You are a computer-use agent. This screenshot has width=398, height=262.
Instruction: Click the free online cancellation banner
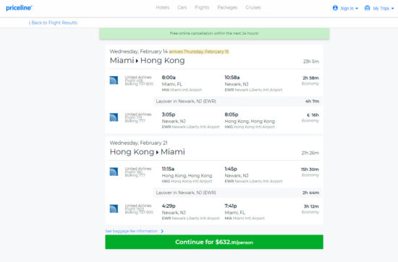click(x=214, y=33)
